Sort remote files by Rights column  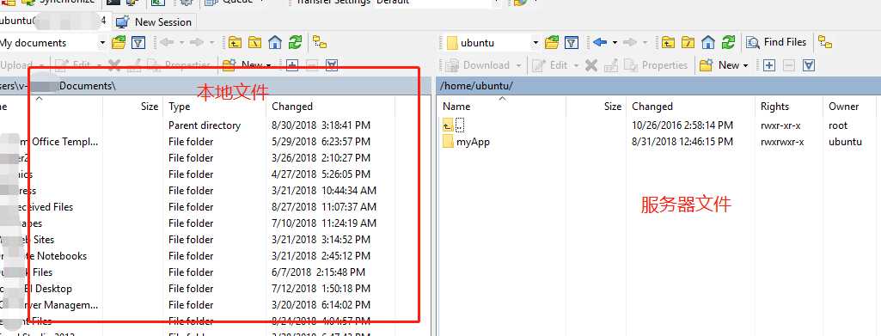coord(788,107)
